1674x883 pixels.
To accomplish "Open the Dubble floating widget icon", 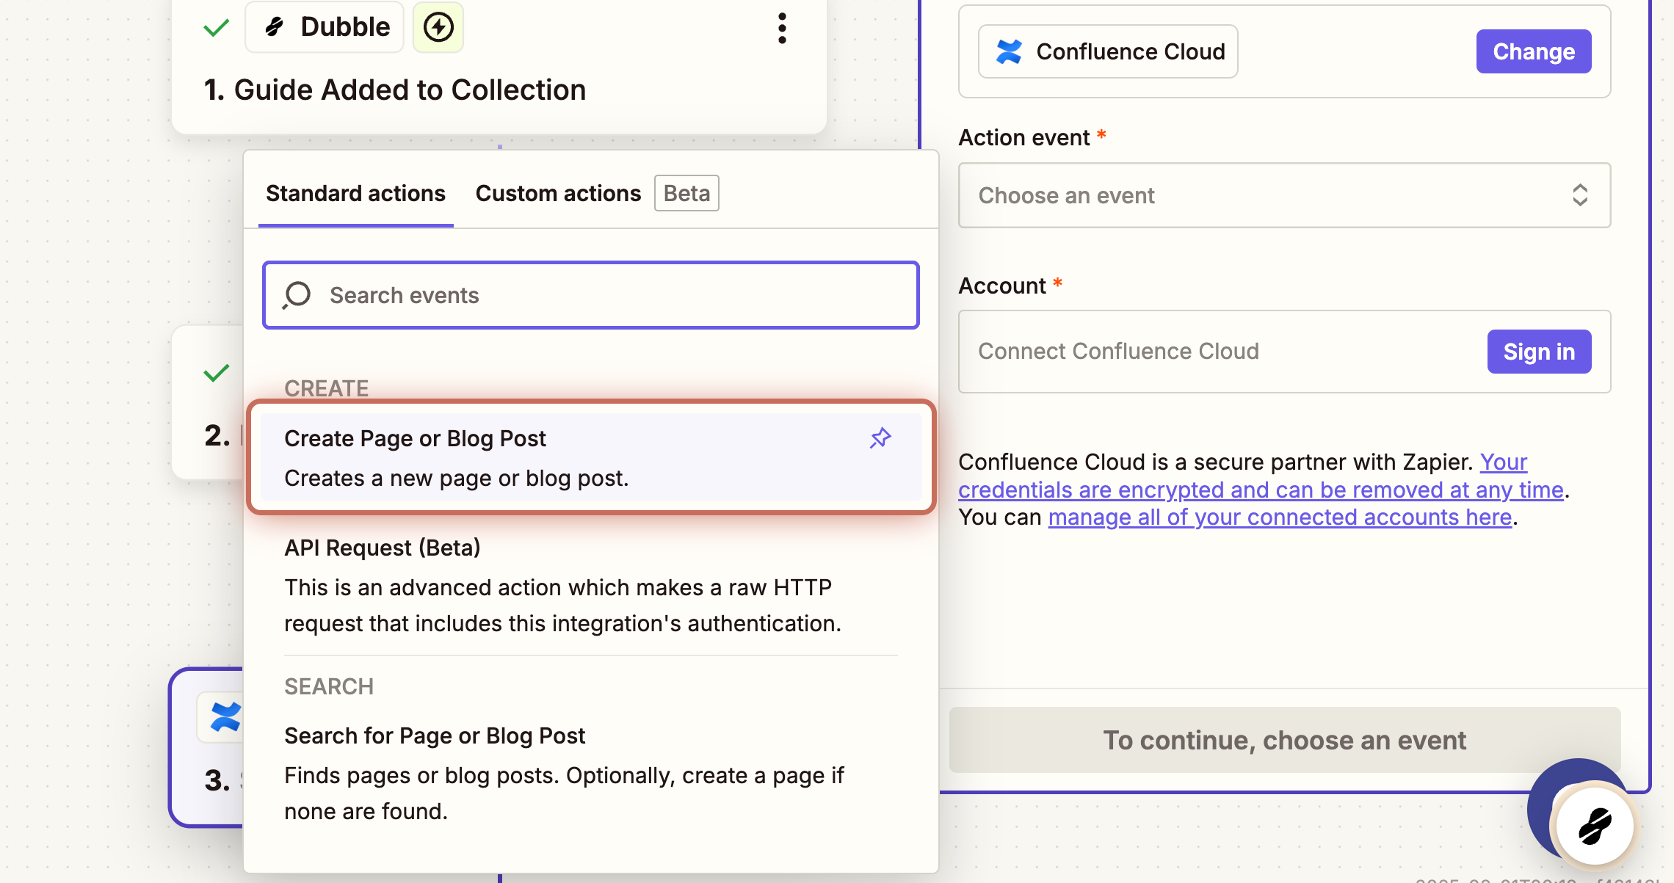I will point(1594,825).
